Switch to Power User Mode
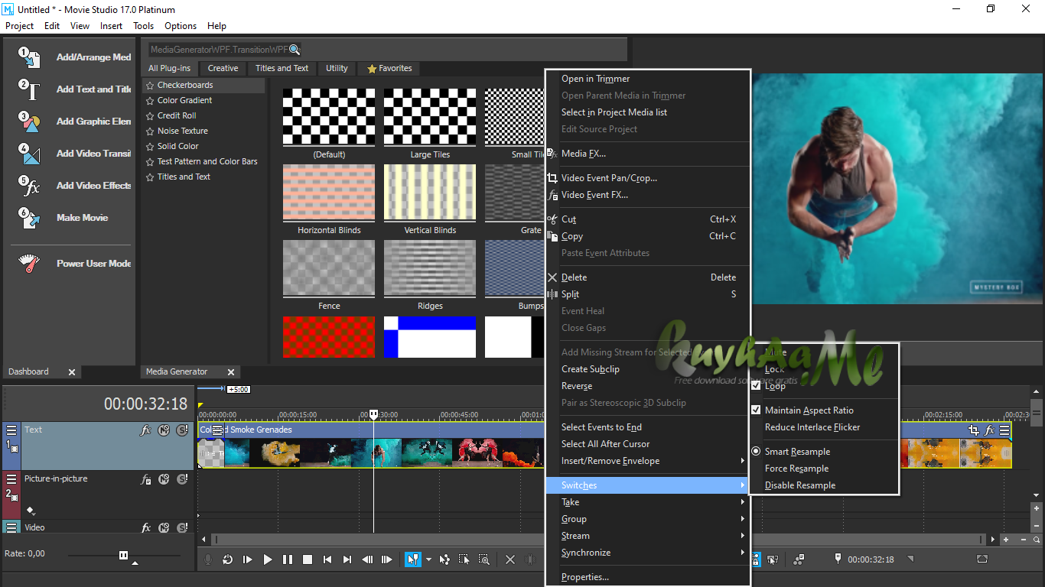Viewport: 1045px width, 587px height. tap(74, 264)
